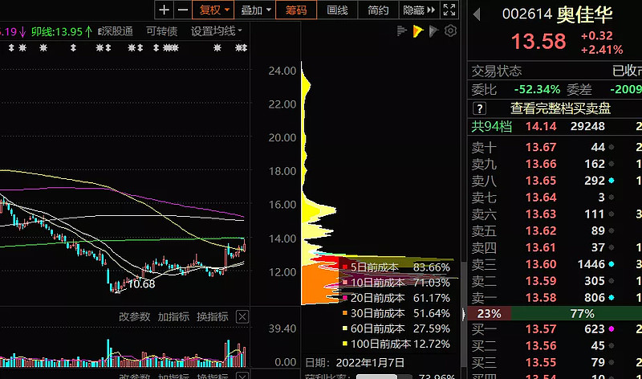Expand the 设置均线 moving average dropdown
The height and width of the screenshot is (379, 642).
217,31
